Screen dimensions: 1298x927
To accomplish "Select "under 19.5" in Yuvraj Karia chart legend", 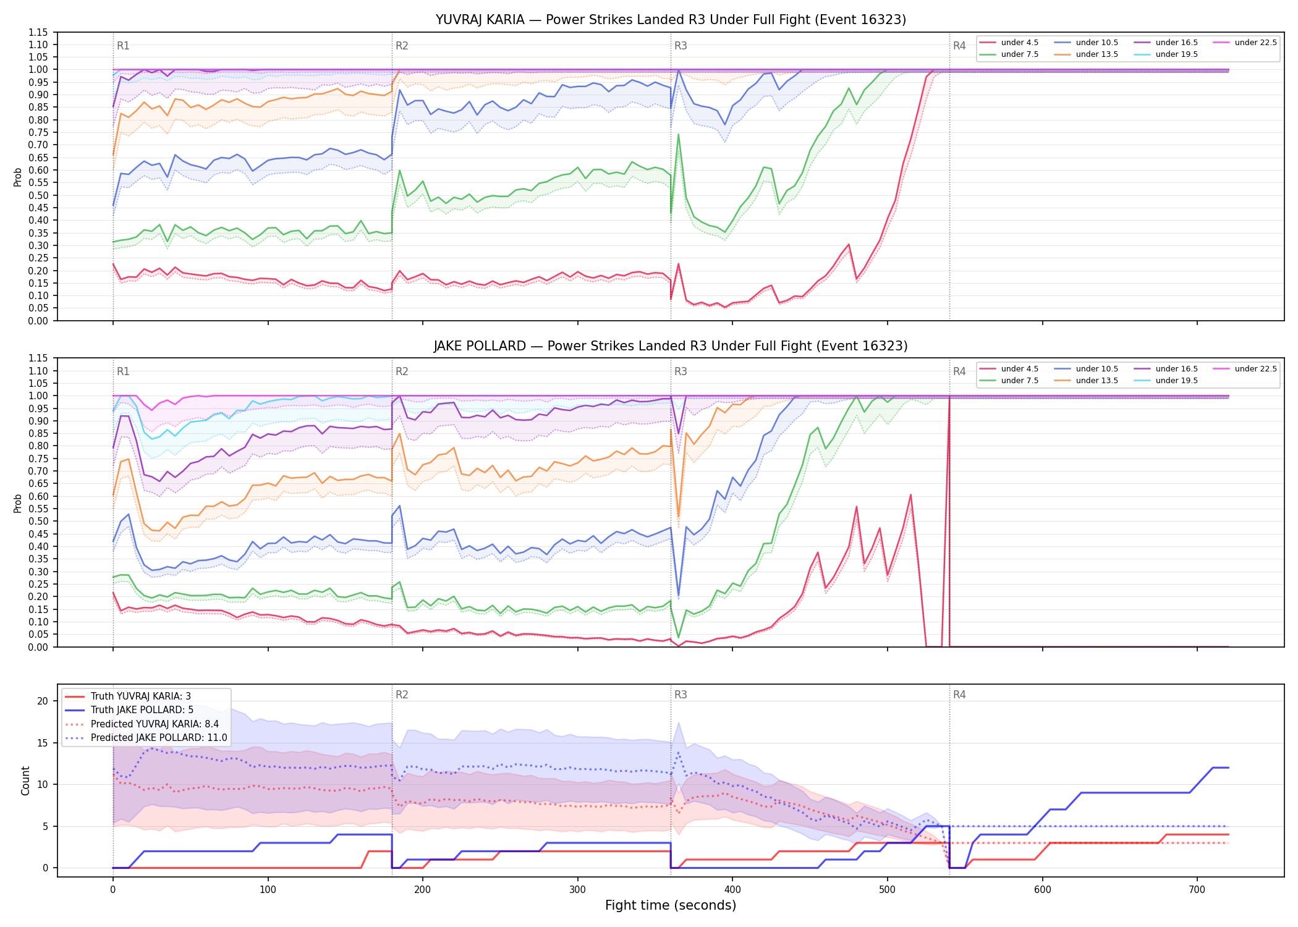I will pyautogui.click(x=1166, y=54).
